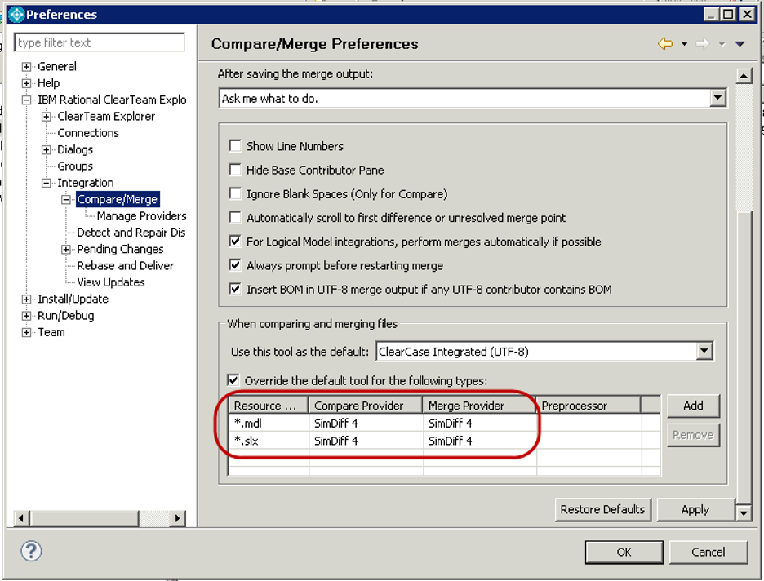Expand the Help tree node
This screenshot has width=764, height=581.
tap(26, 83)
